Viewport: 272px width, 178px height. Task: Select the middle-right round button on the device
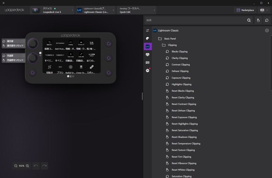click(109, 58)
